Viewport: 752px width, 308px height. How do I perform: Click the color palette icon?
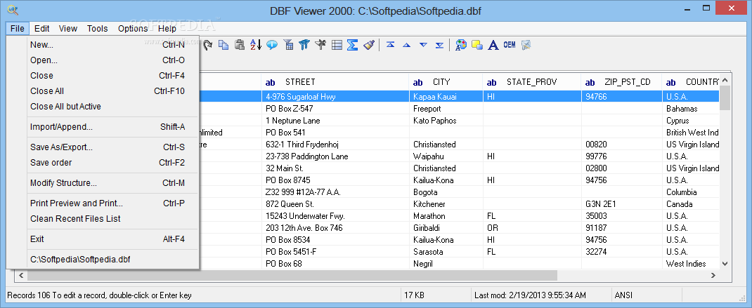pyautogui.click(x=461, y=45)
